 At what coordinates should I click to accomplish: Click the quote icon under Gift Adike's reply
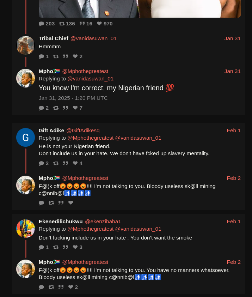[x=66, y=163]
